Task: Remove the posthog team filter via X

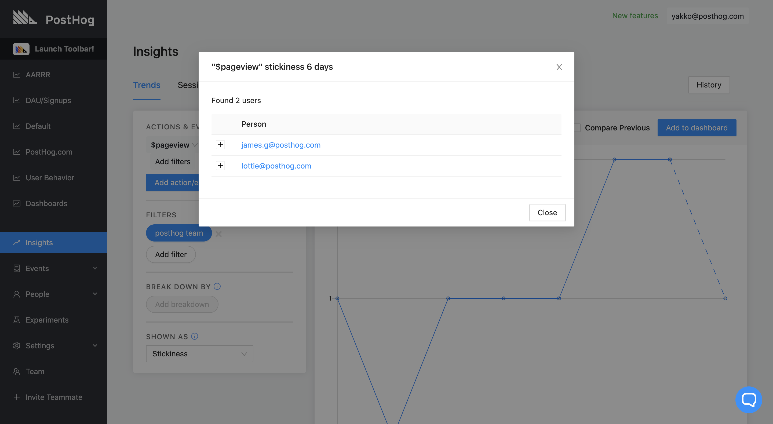Action: tap(218, 233)
